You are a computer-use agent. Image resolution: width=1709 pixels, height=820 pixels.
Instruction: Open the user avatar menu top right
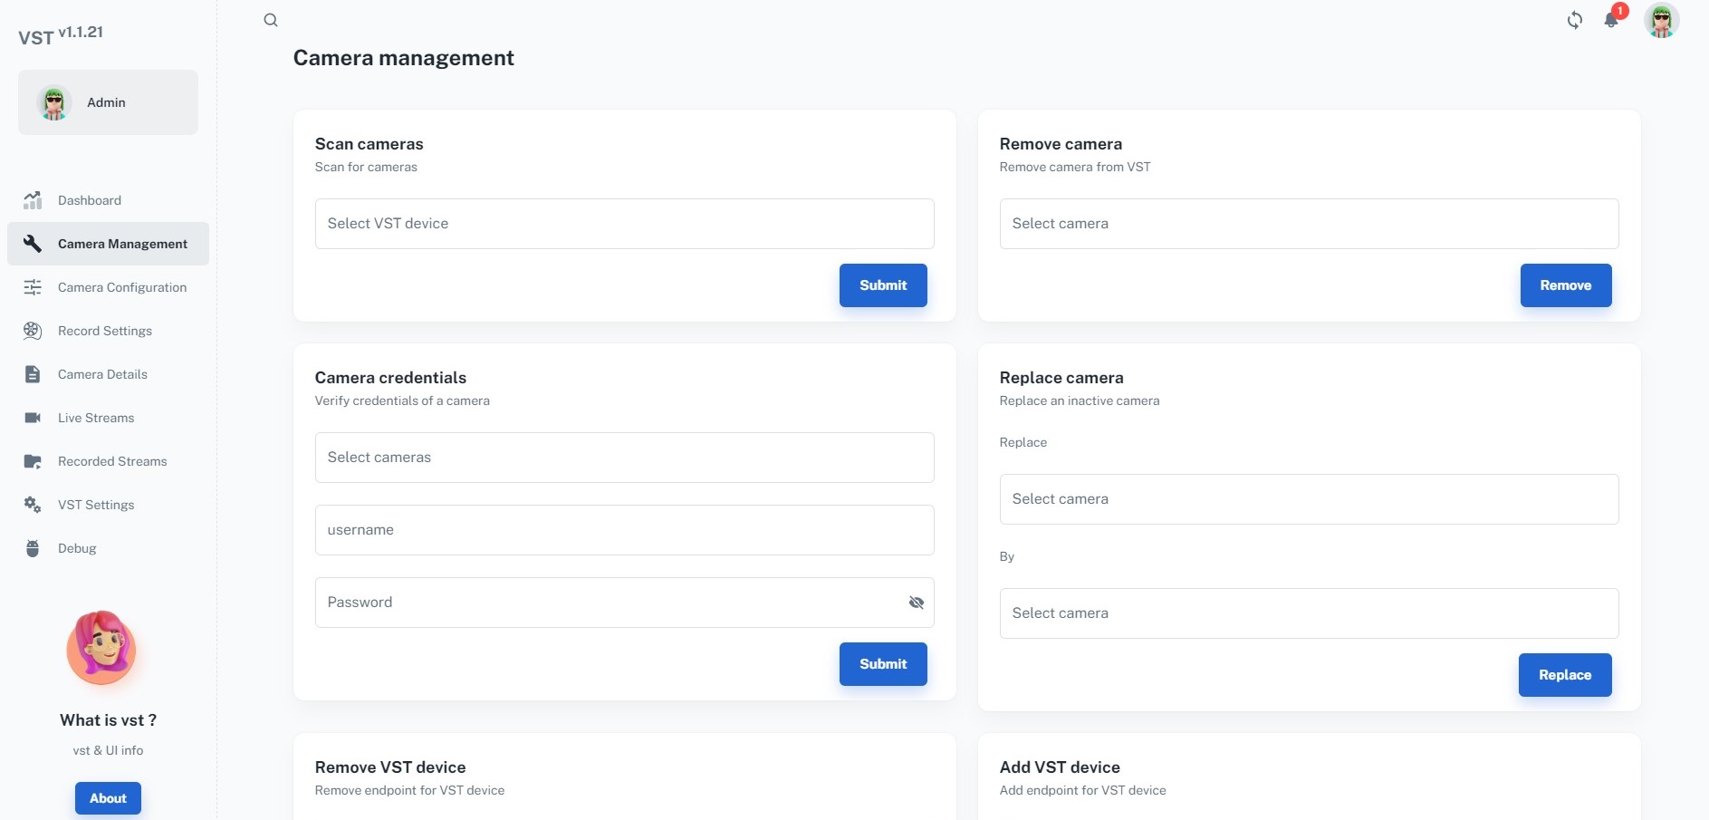click(1662, 20)
